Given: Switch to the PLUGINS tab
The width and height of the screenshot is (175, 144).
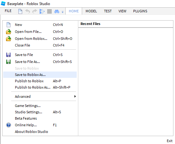Looking at the screenshot, I should point(140,11).
